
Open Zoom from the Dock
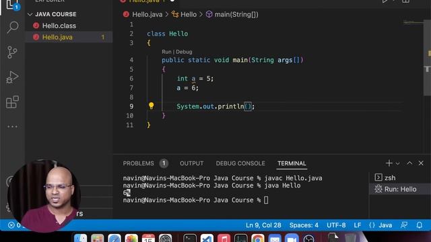[x=292, y=238]
